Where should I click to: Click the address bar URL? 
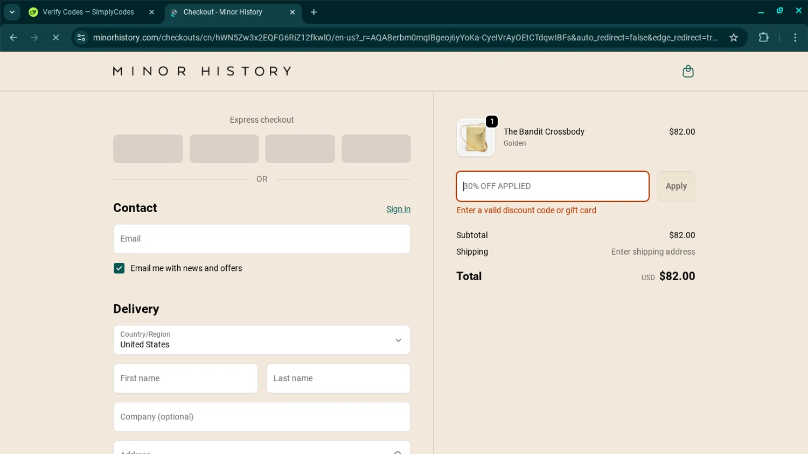coord(405,38)
